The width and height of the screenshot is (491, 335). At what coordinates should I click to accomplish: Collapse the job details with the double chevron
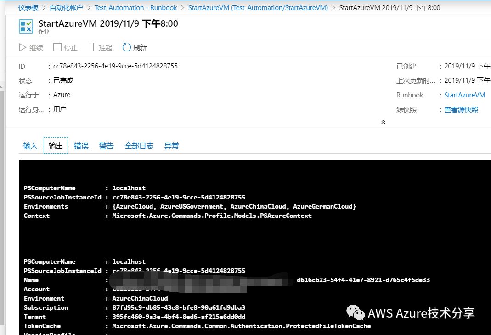click(383, 122)
